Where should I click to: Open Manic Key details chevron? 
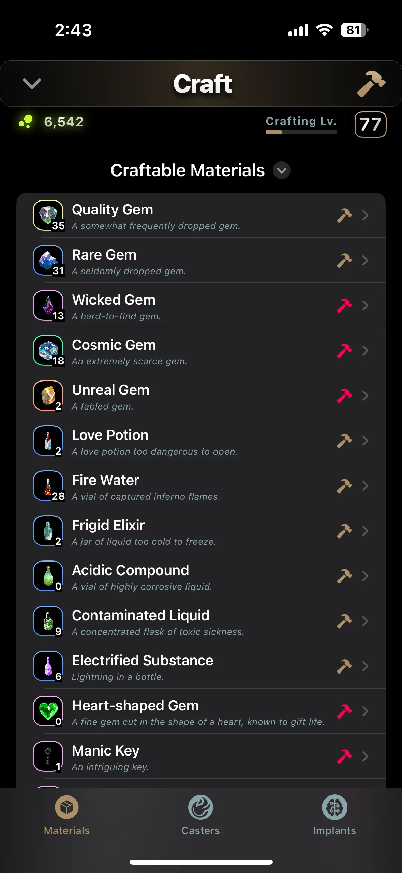(365, 756)
